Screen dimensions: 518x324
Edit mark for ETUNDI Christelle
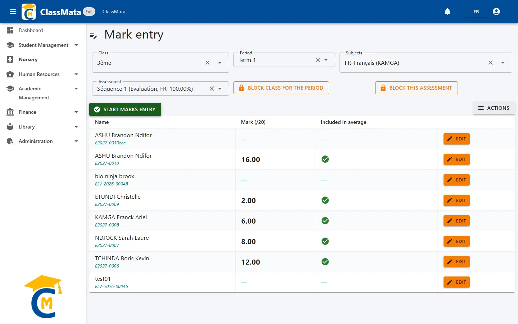[456, 200]
